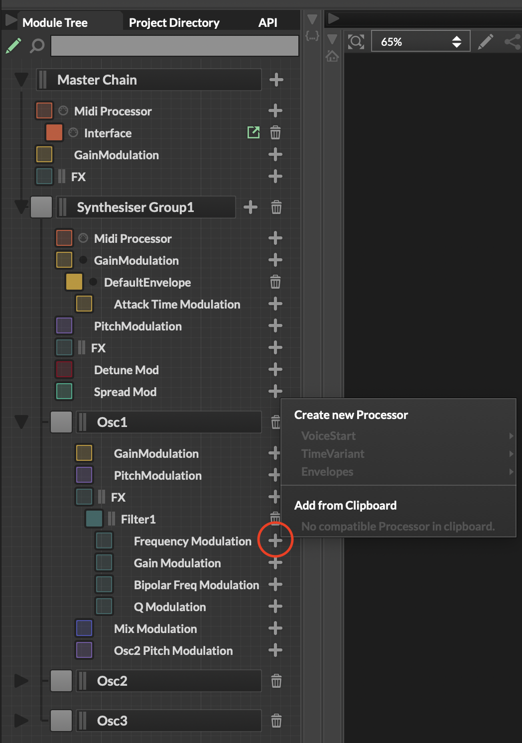Viewport: 522px width, 743px height.
Task: Expand the Osc2 tree node
Action: pos(21,680)
